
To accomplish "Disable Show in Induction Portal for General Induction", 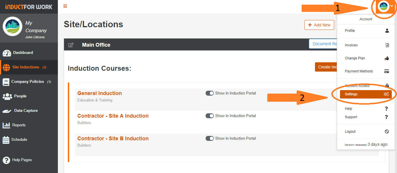I will 210,93.
